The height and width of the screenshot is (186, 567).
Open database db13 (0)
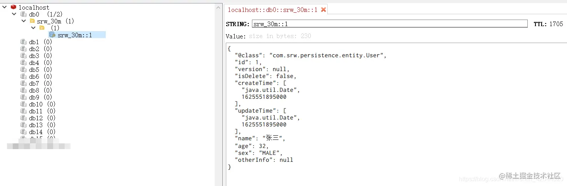[42, 125]
